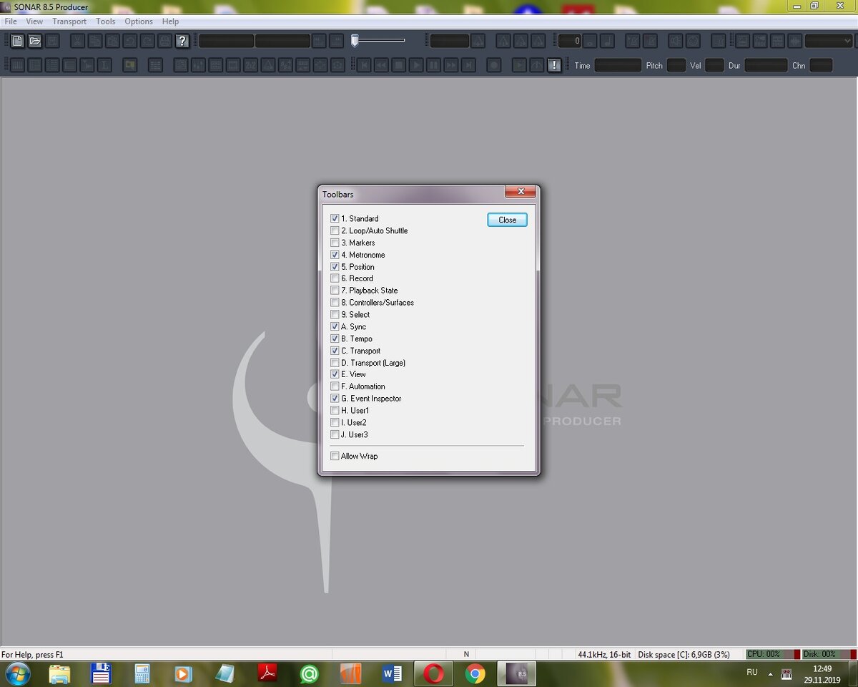Enable the 9. Select toolbar checkbox
The height and width of the screenshot is (687, 858).
point(335,314)
